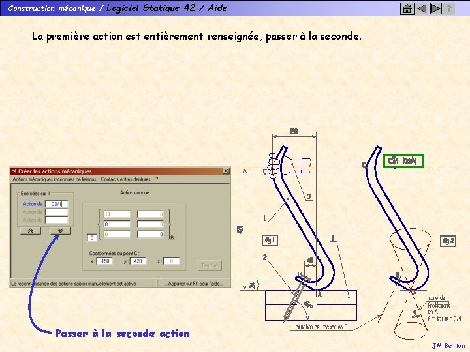This screenshot has height=352, width=470.
Task: Click the third greyed force component field
Action: click(x=117, y=234)
